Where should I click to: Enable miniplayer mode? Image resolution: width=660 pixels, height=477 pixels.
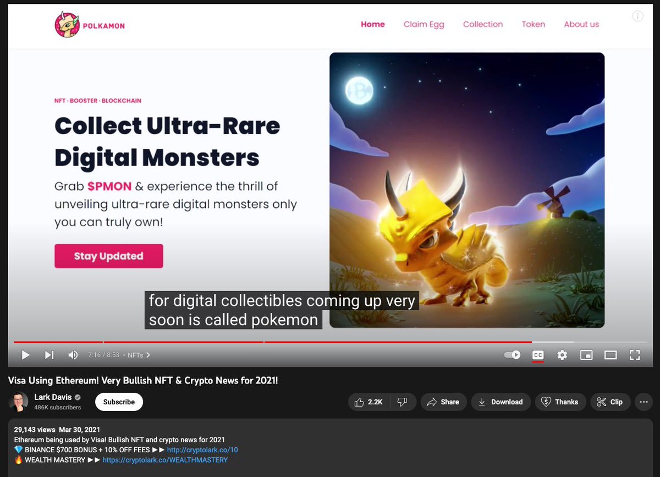click(586, 355)
